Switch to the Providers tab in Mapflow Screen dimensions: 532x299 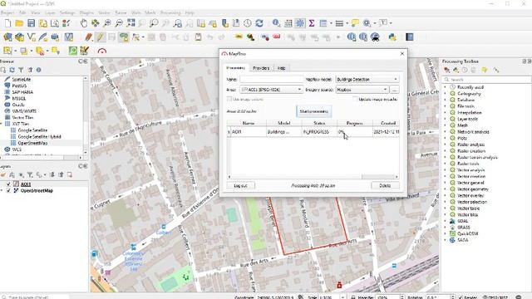coord(261,68)
